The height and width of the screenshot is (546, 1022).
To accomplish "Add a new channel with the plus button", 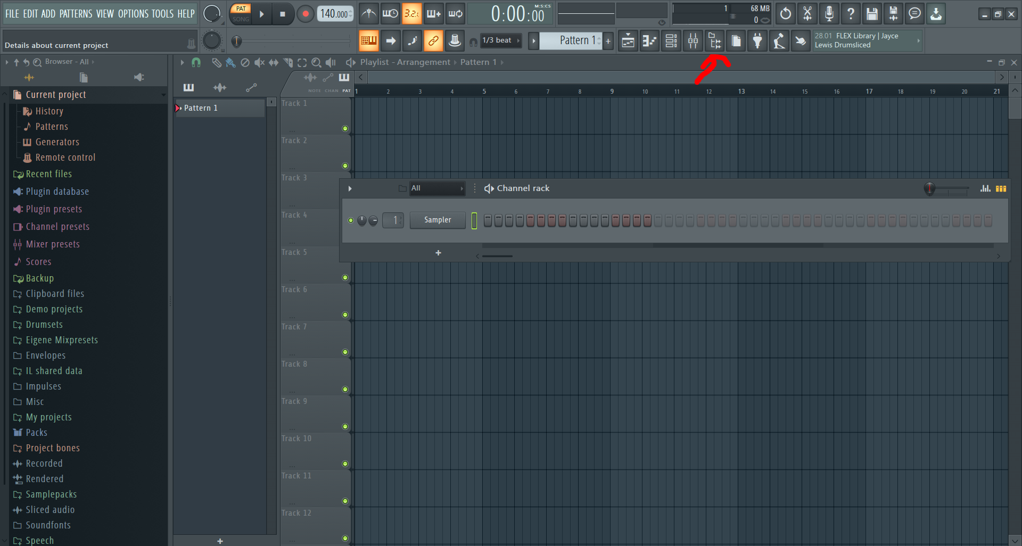I will tap(438, 253).
